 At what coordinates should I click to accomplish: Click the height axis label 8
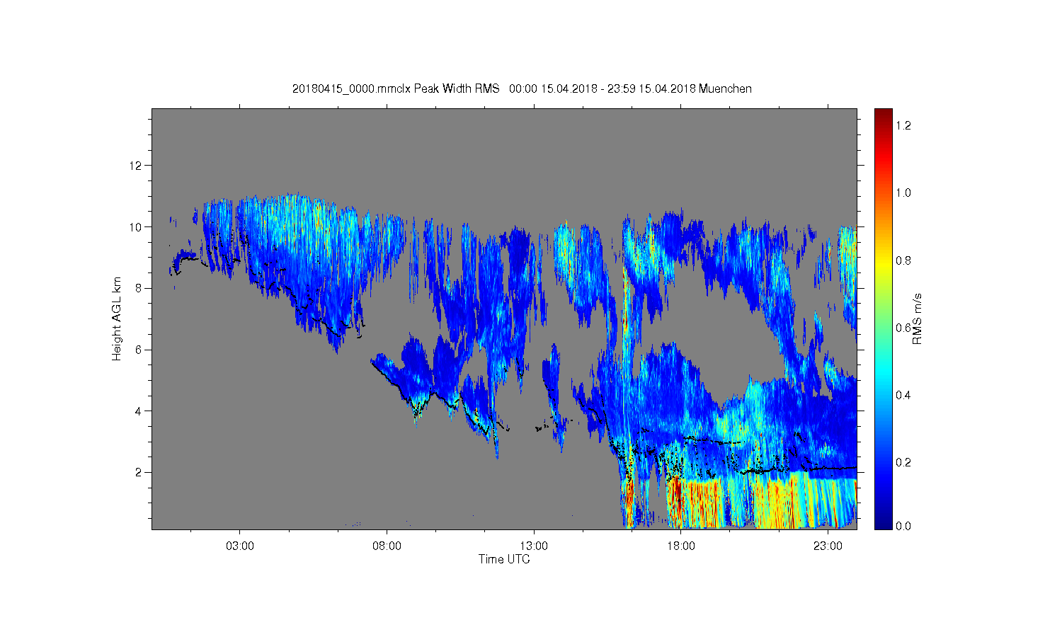pyautogui.click(x=139, y=288)
